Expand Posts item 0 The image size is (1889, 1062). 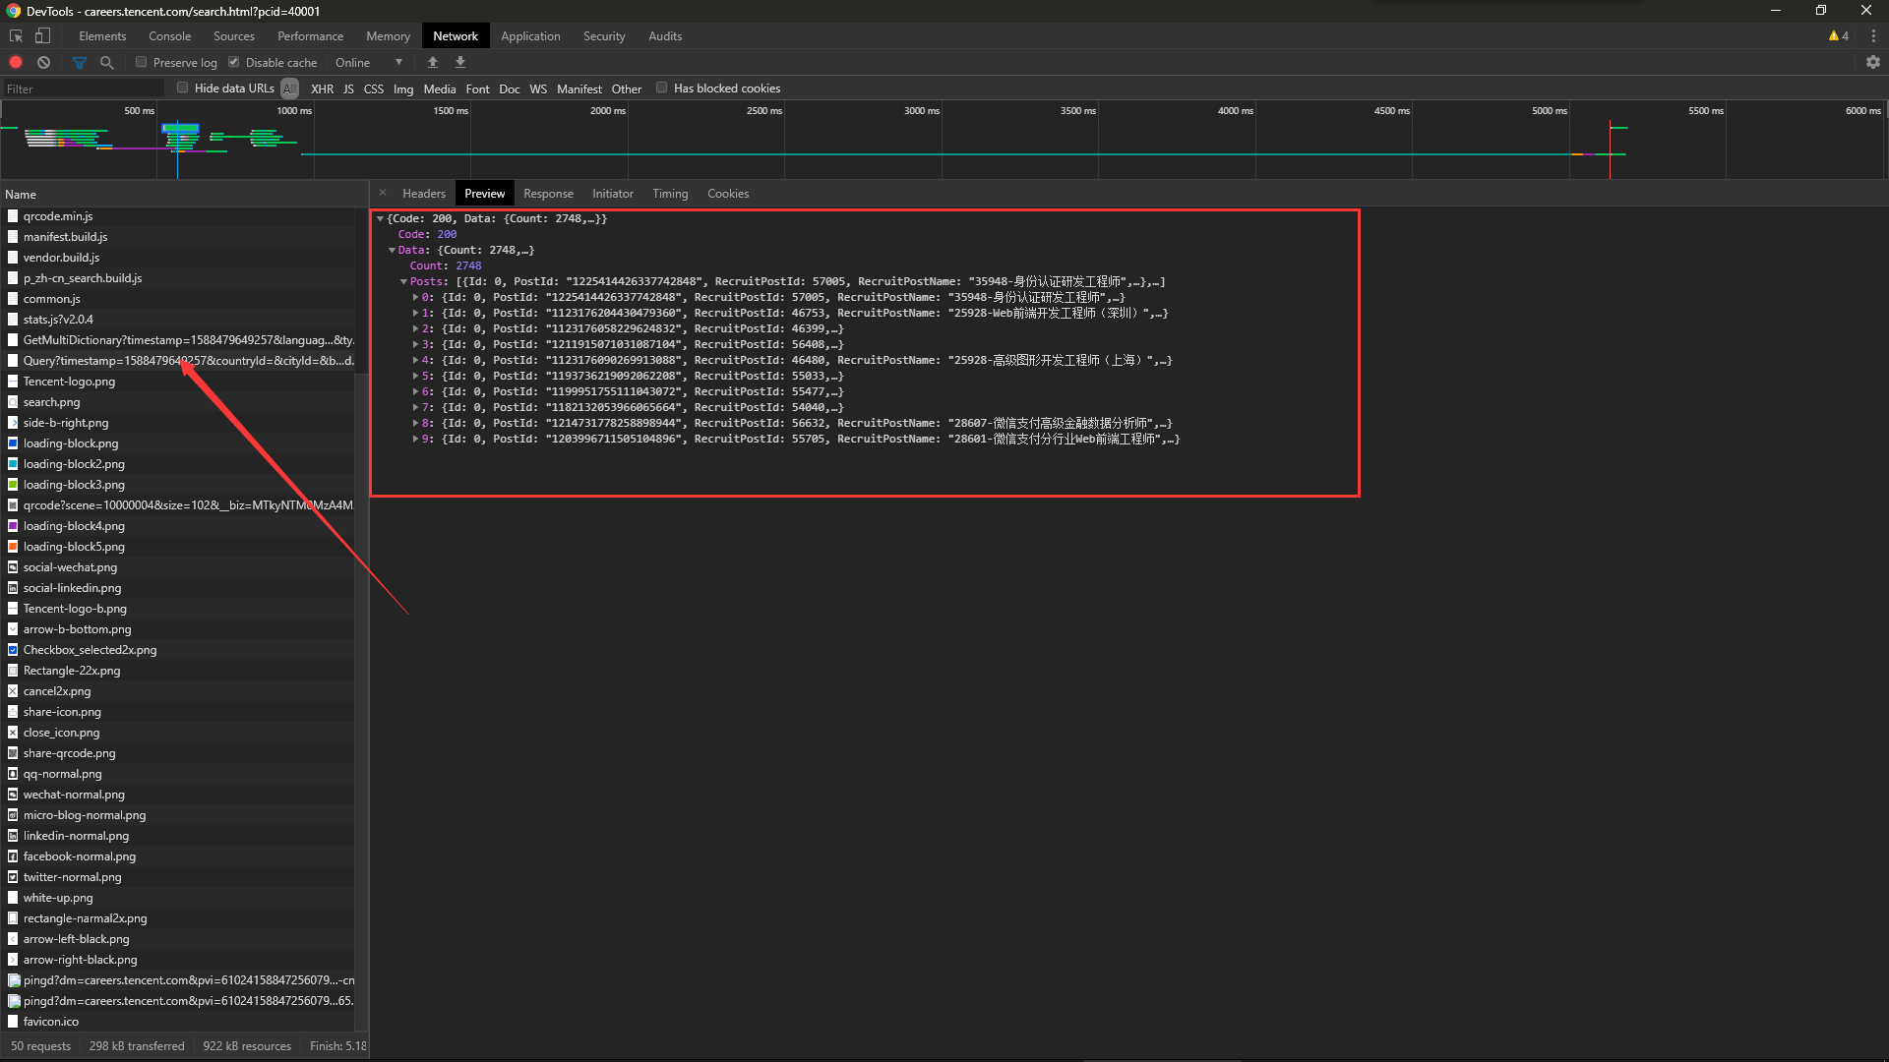point(415,297)
